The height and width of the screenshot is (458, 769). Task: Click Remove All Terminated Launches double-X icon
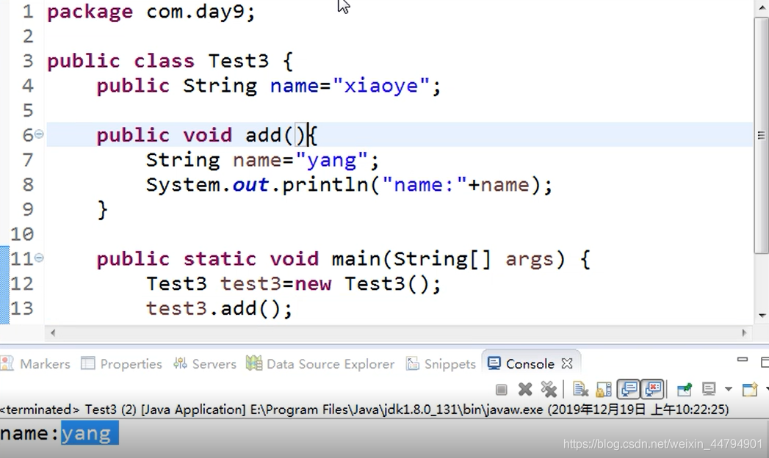coord(549,390)
